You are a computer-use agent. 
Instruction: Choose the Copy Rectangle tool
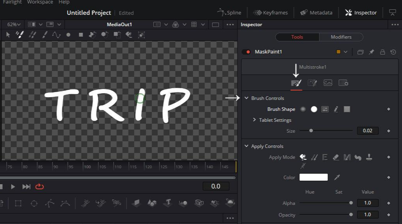pos(117,34)
